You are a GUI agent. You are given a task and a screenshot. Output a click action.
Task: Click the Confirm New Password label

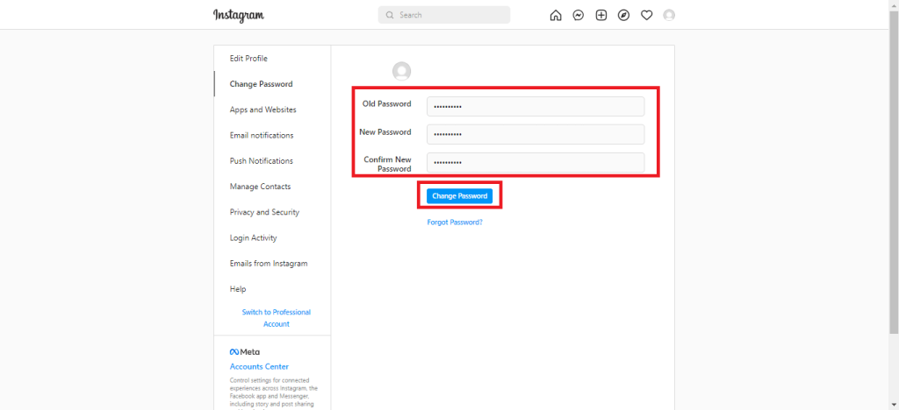387,164
